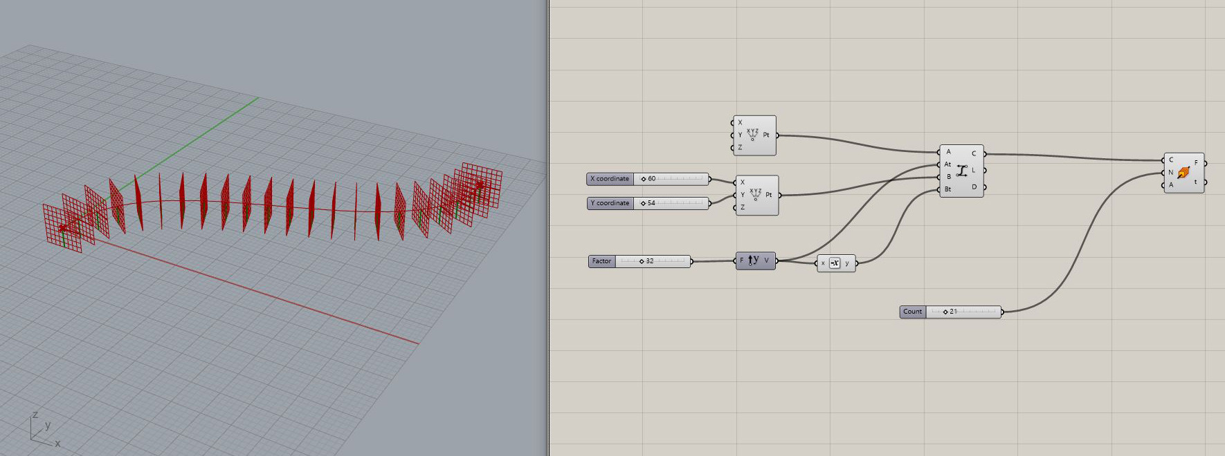Click the XYZ axis icon in Rhino viewport
The height and width of the screenshot is (456, 1225).
click(x=44, y=428)
